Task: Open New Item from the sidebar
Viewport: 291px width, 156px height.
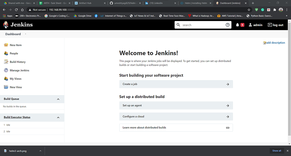Action: [16, 45]
